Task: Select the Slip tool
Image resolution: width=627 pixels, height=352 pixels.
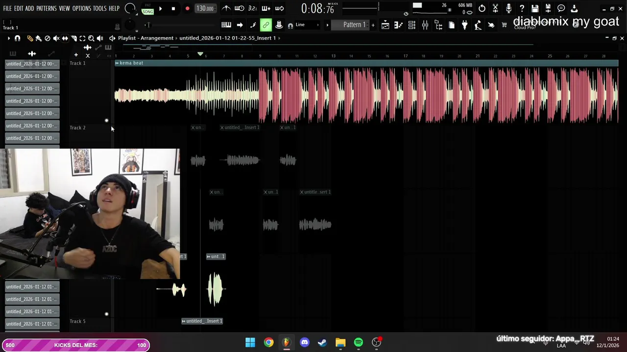Action: (x=65, y=38)
